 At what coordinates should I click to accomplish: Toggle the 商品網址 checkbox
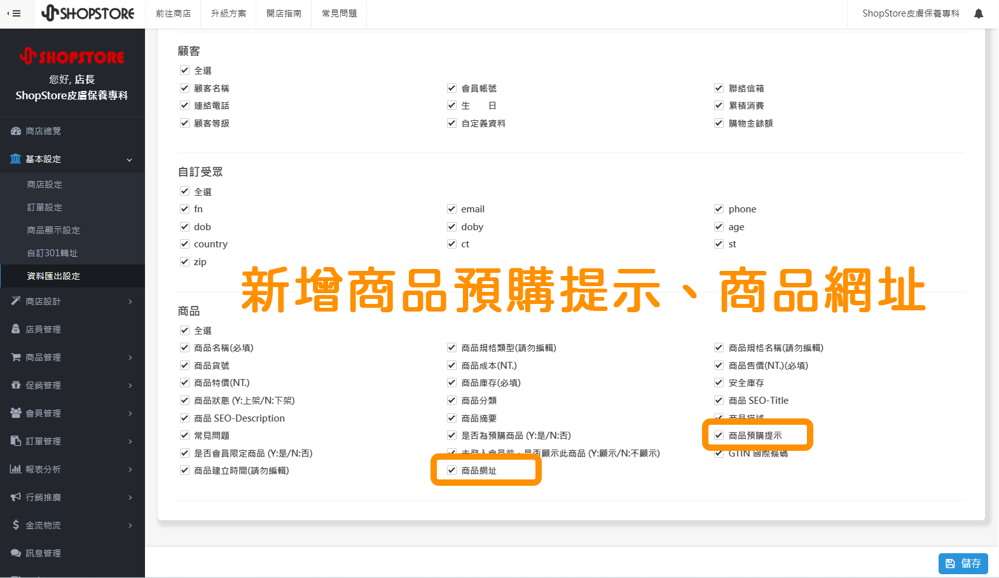(x=451, y=471)
